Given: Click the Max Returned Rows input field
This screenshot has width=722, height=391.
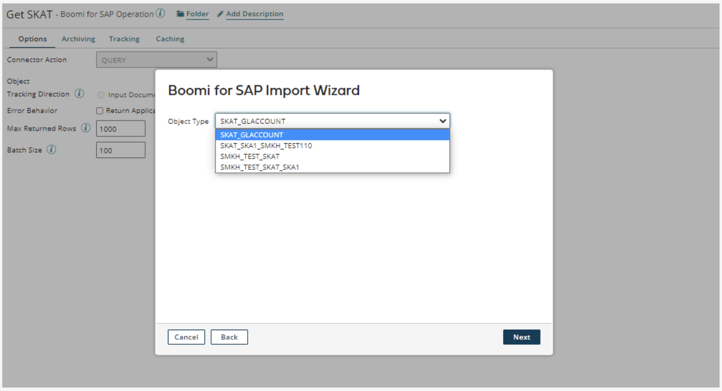Looking at the screenshot, I should coord(121,129).
